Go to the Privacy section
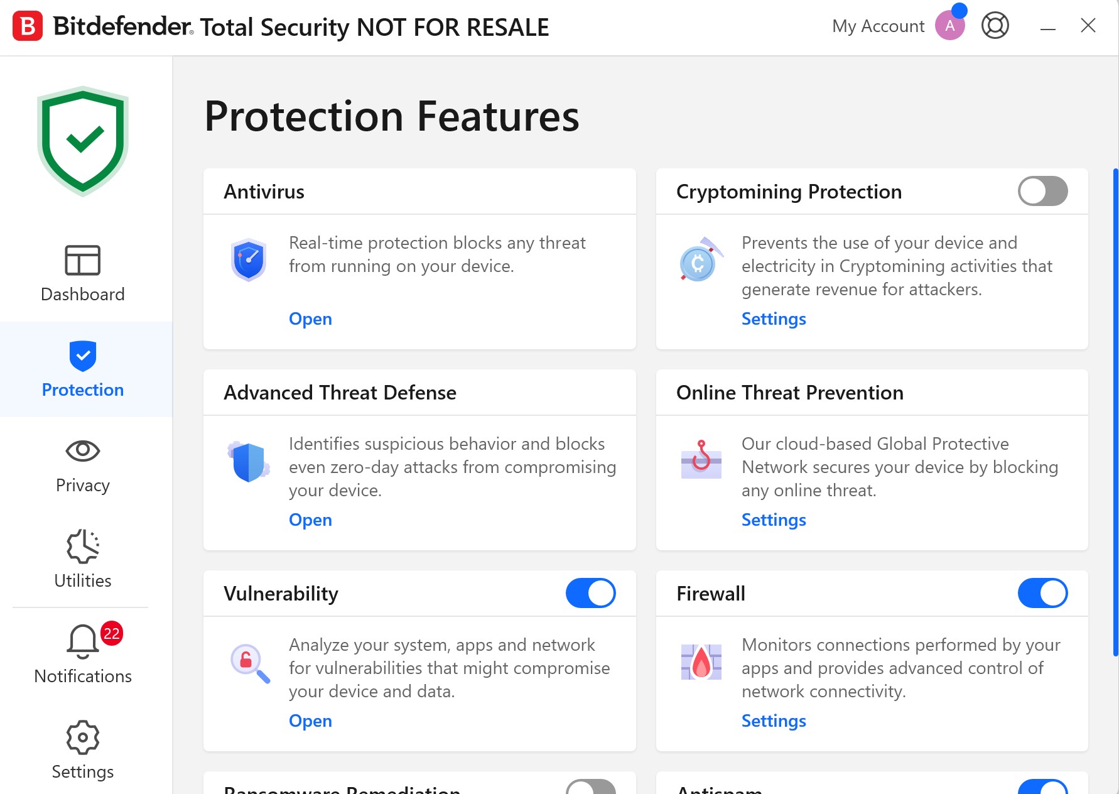 click(x=83, y=466)
